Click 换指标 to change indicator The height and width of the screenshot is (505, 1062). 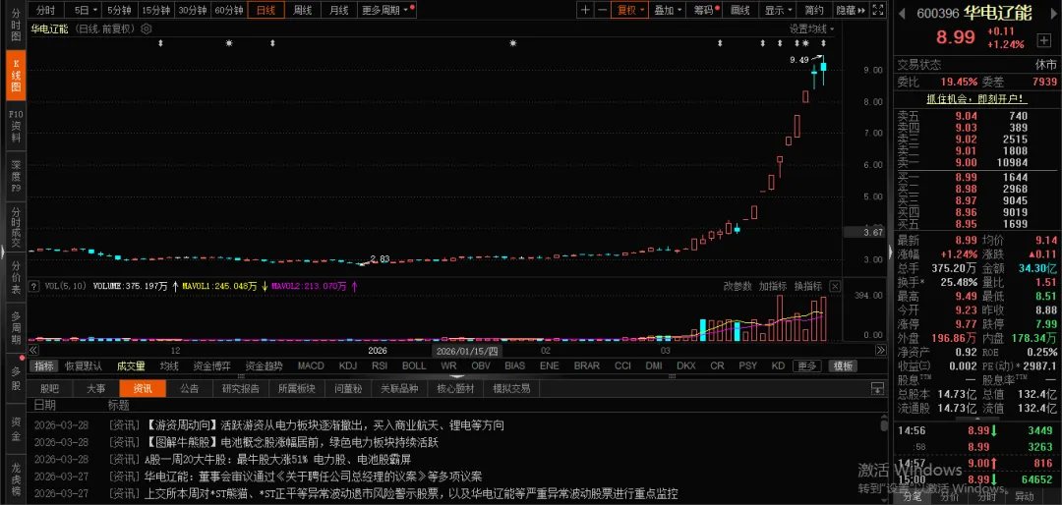(808, 286)
